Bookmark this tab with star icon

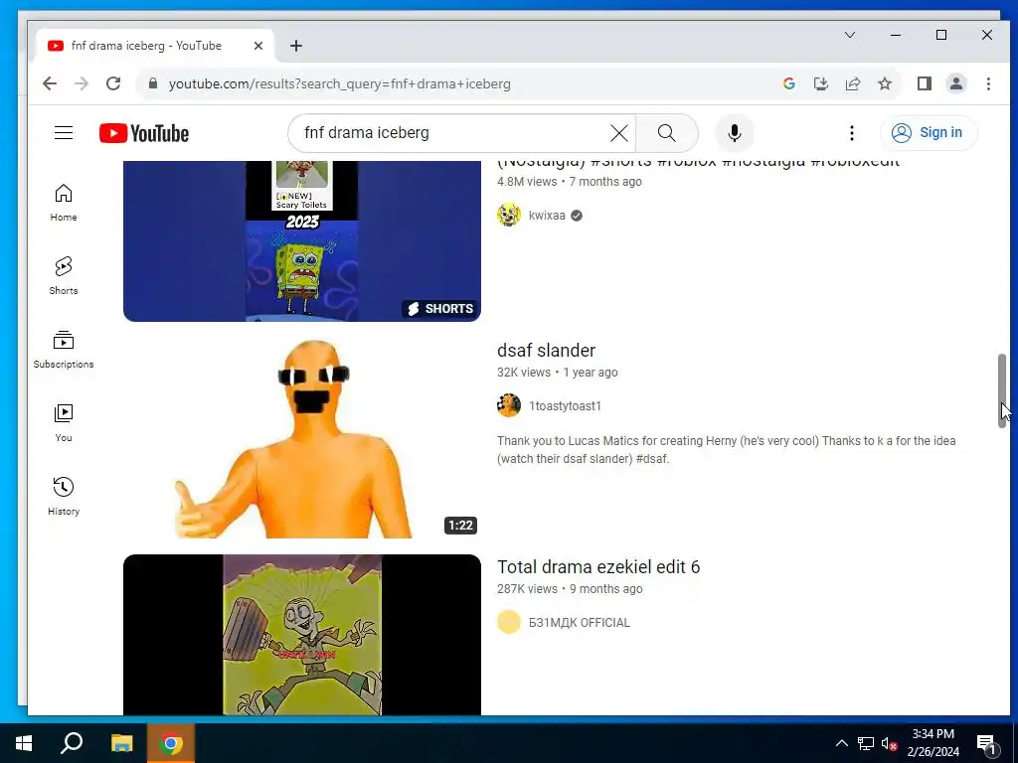point(885,83)
